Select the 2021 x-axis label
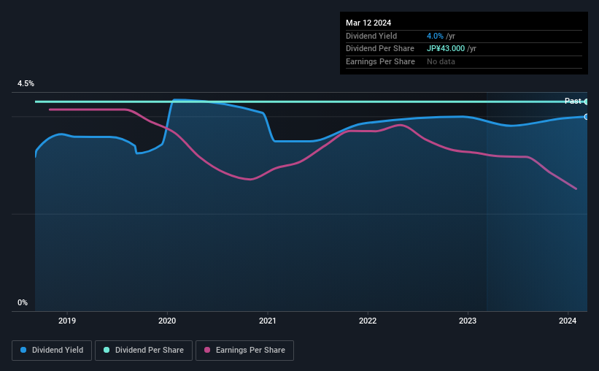Screen dimensions: 599x371 (268, 321)
